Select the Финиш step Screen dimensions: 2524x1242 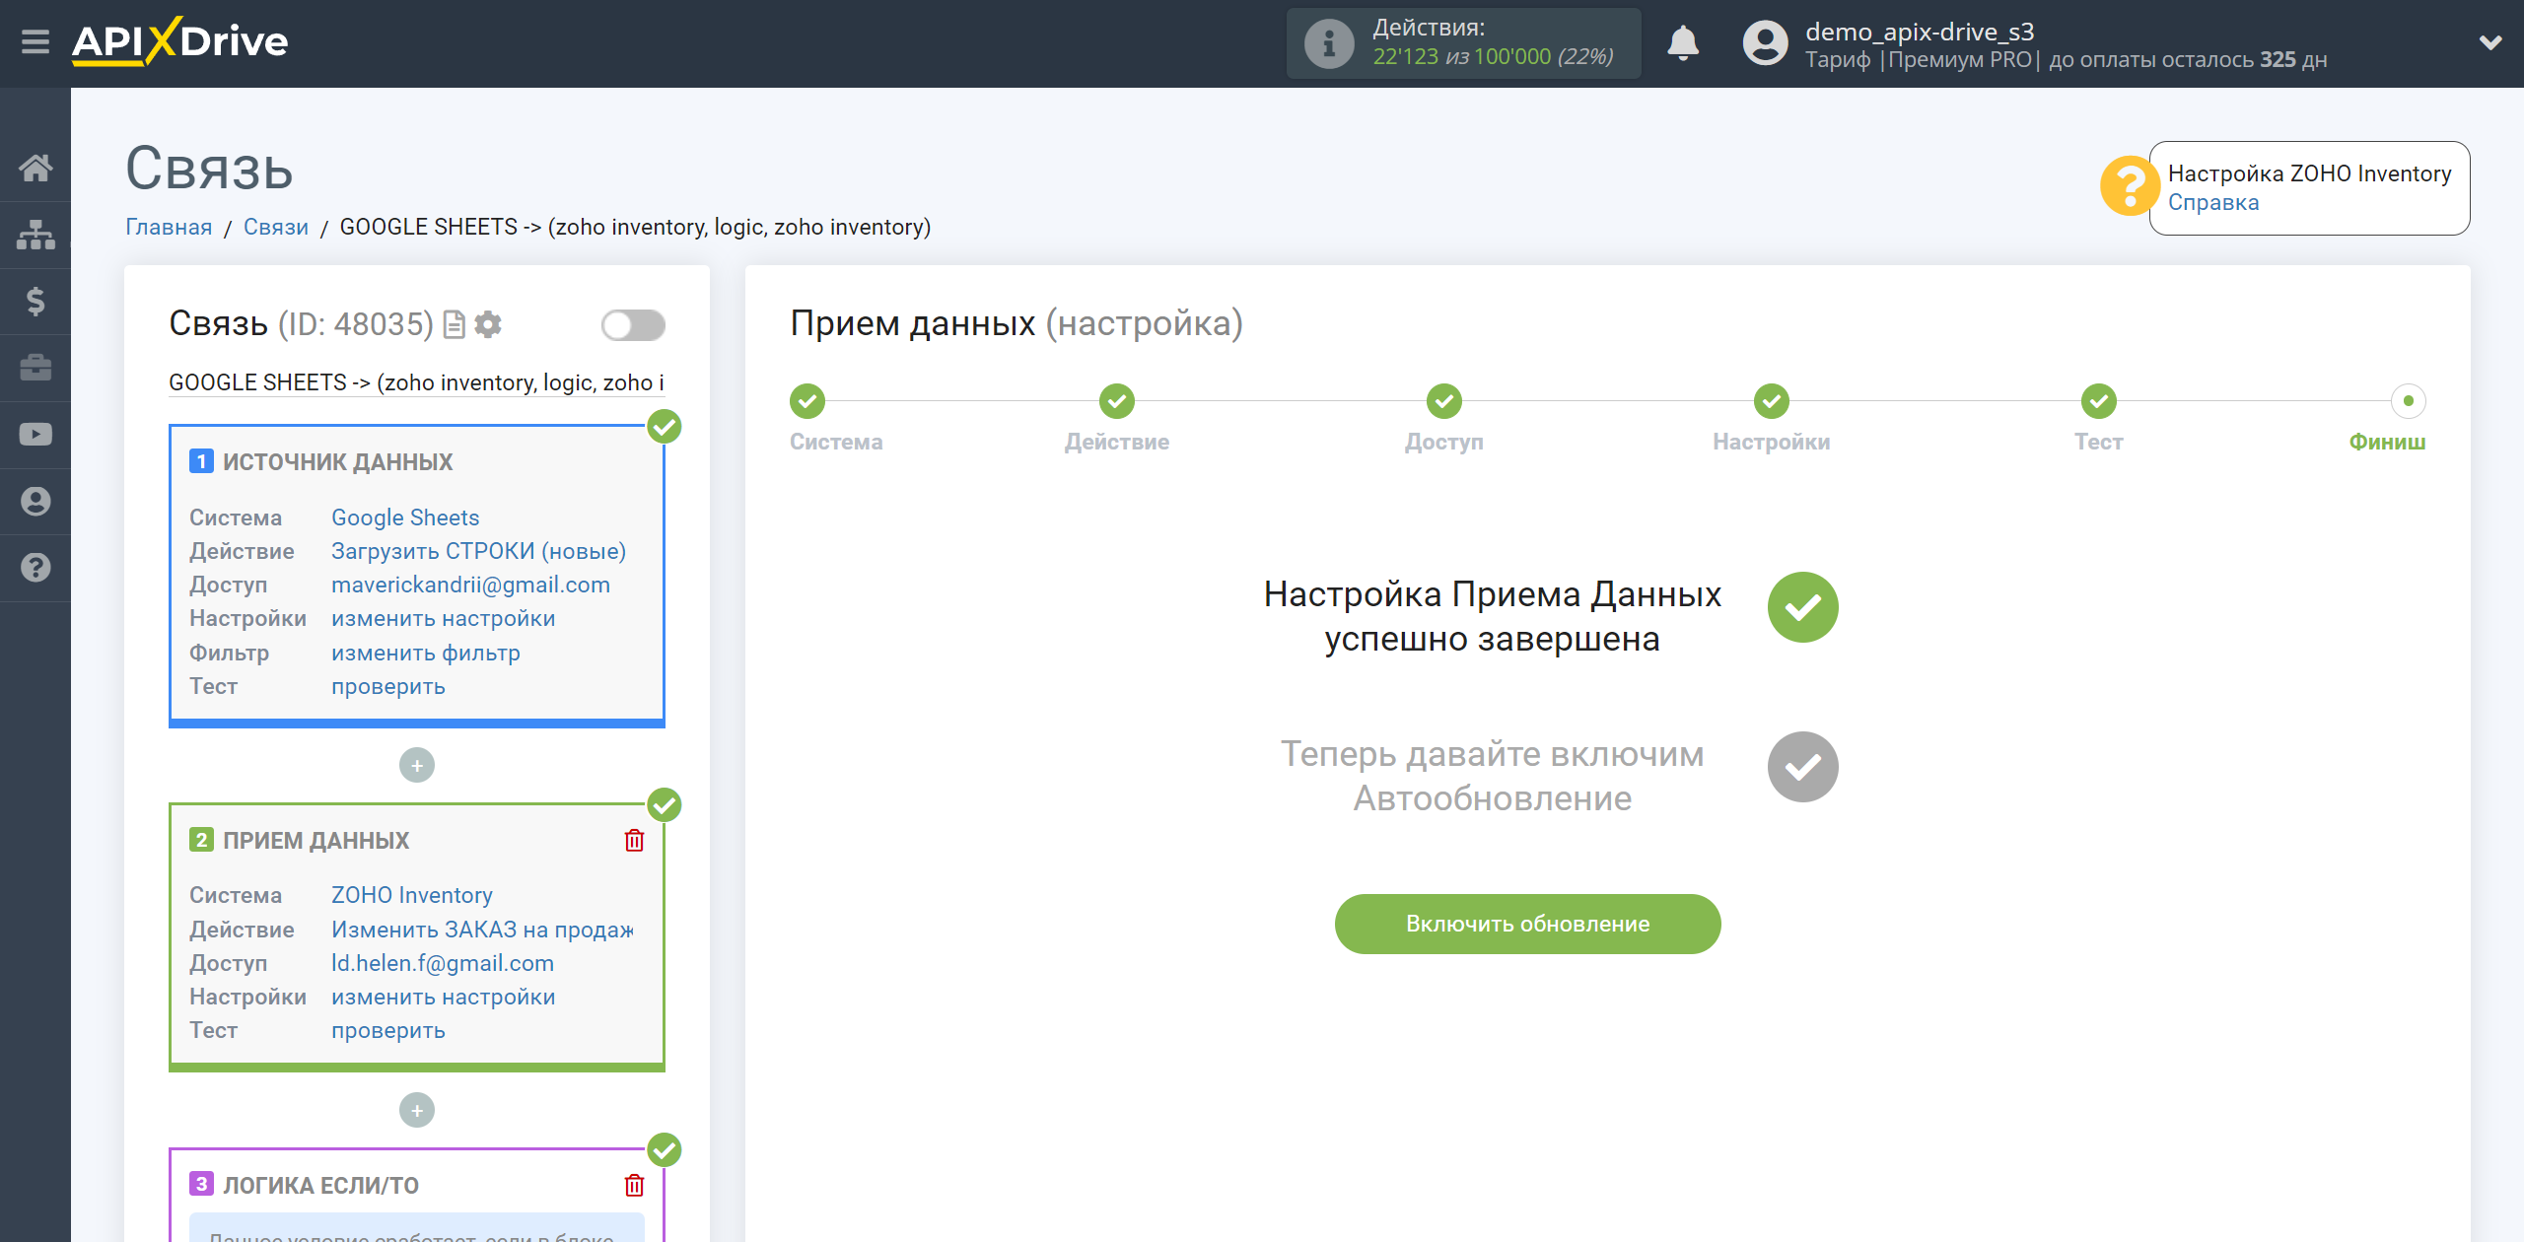click(x=2409, y=401)
